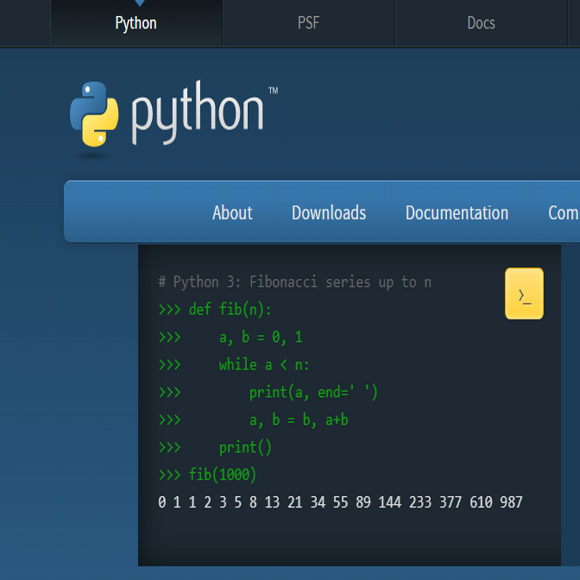Click the Fibonacci series comment line
580x580 pixels.
pos(295,282)
